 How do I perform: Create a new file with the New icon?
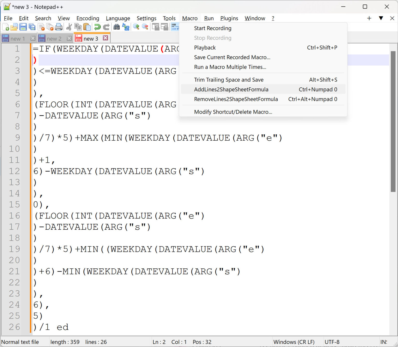[x=5, y=27]
